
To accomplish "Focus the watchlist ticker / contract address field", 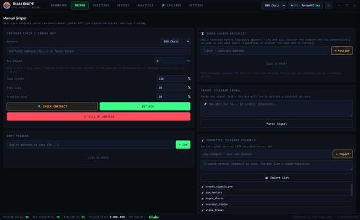I will 265,51.
